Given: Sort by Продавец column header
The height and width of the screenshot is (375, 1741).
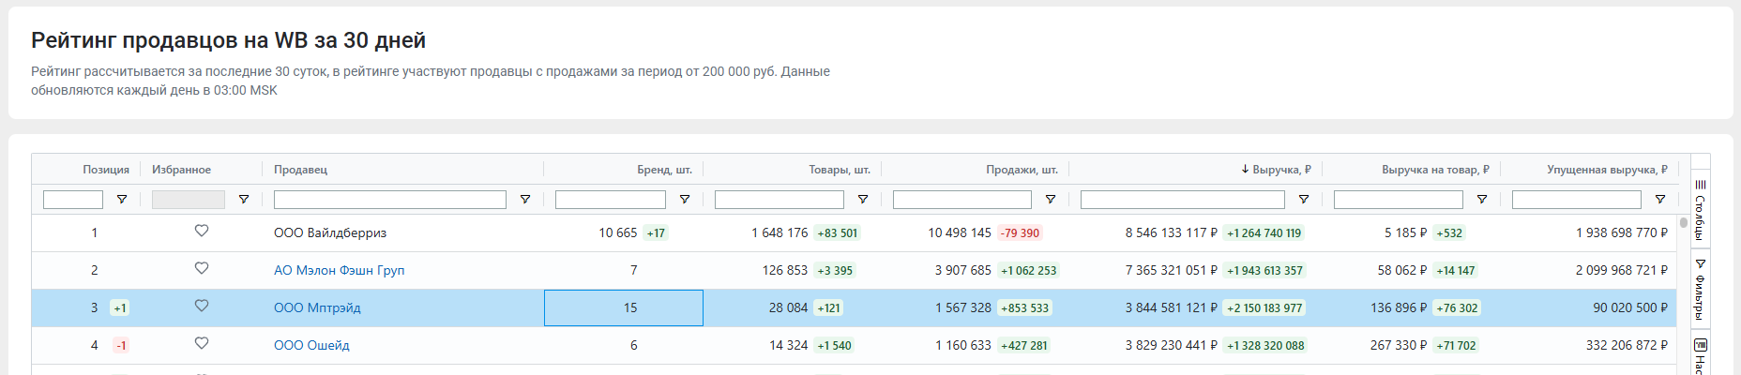Looking at the screenshot, I should [x=300, y=170].
